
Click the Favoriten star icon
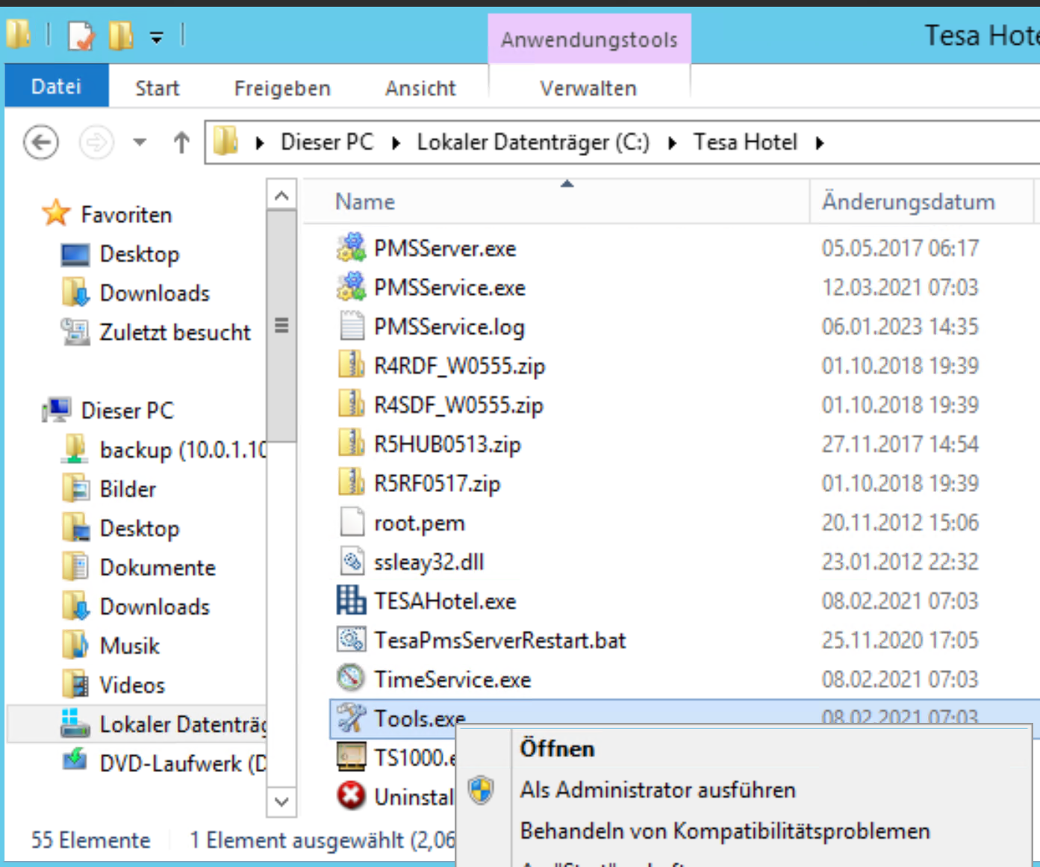[56, 214]
